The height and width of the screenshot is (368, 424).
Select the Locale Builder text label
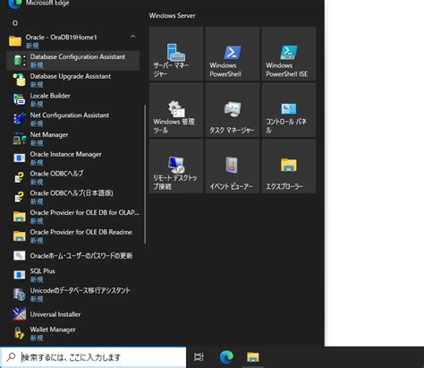(50, 96)
